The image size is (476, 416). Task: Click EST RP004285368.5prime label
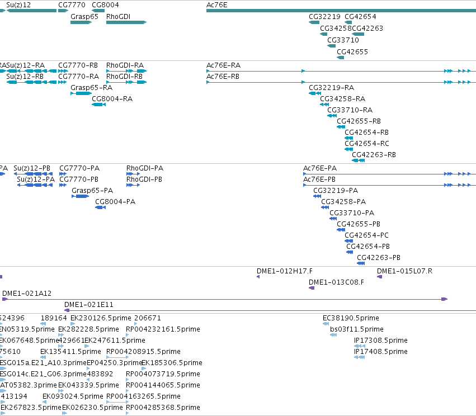point(163,408)
